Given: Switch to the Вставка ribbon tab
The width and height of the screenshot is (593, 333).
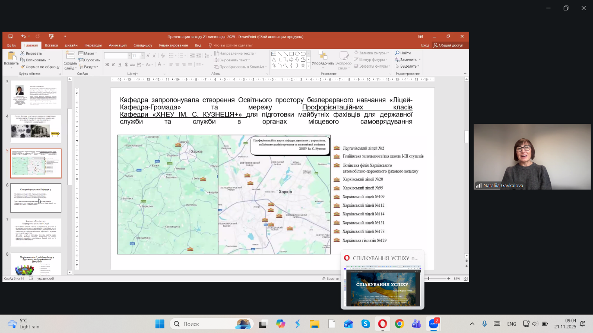Looking at the screenshot, I should point(51,45).
